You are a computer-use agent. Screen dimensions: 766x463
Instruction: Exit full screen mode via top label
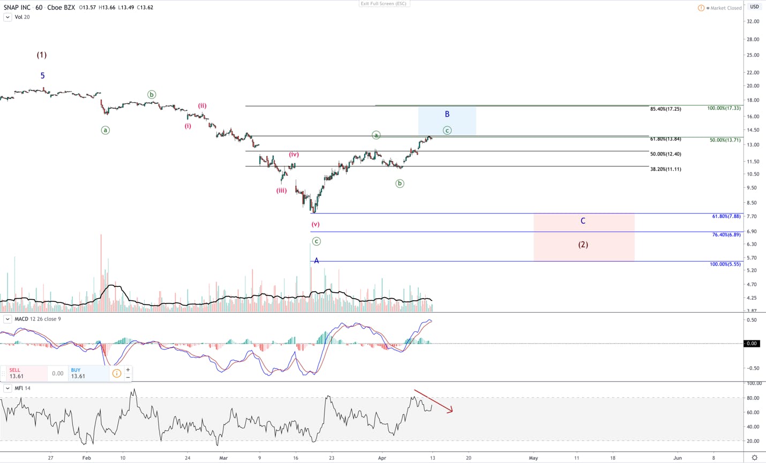(x=384, y=4)
